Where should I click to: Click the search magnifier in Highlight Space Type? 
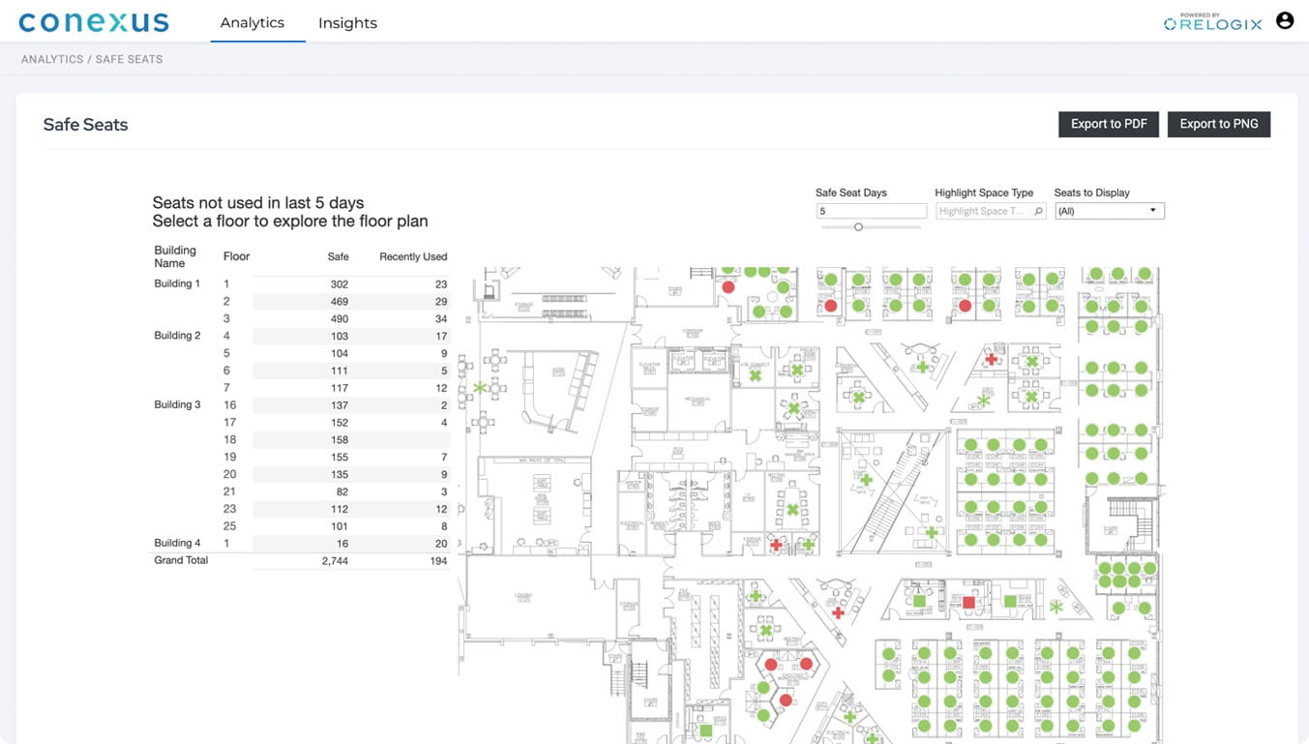(x=1038, y=211)
